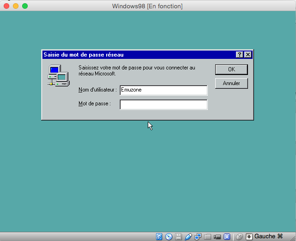Open the USB devices status icon

(x=188, y=237)
